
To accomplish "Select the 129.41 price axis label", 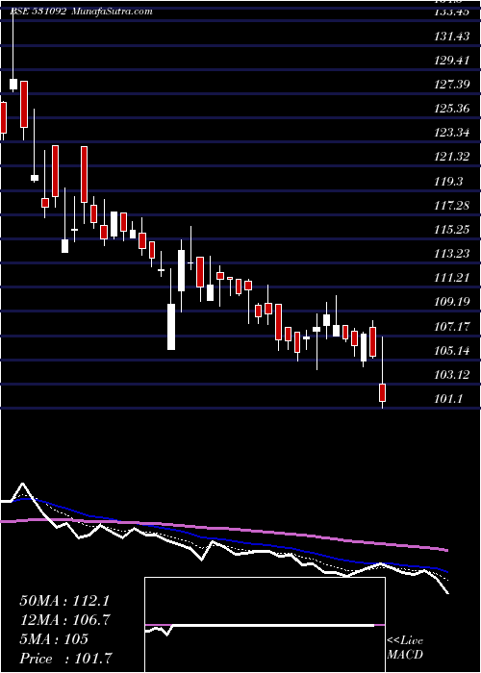I will click(452, 61).
